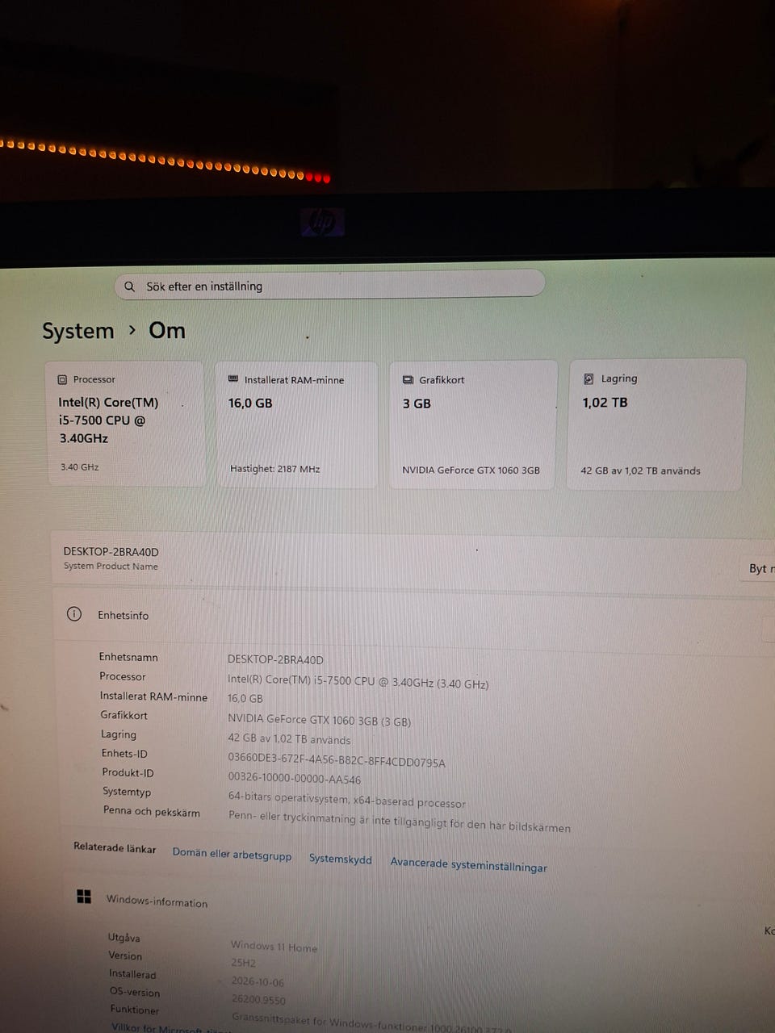The height and width of the screenshot is (1033, 775).
Task: Click the Version value '25H2'
Action: (244, 963)
